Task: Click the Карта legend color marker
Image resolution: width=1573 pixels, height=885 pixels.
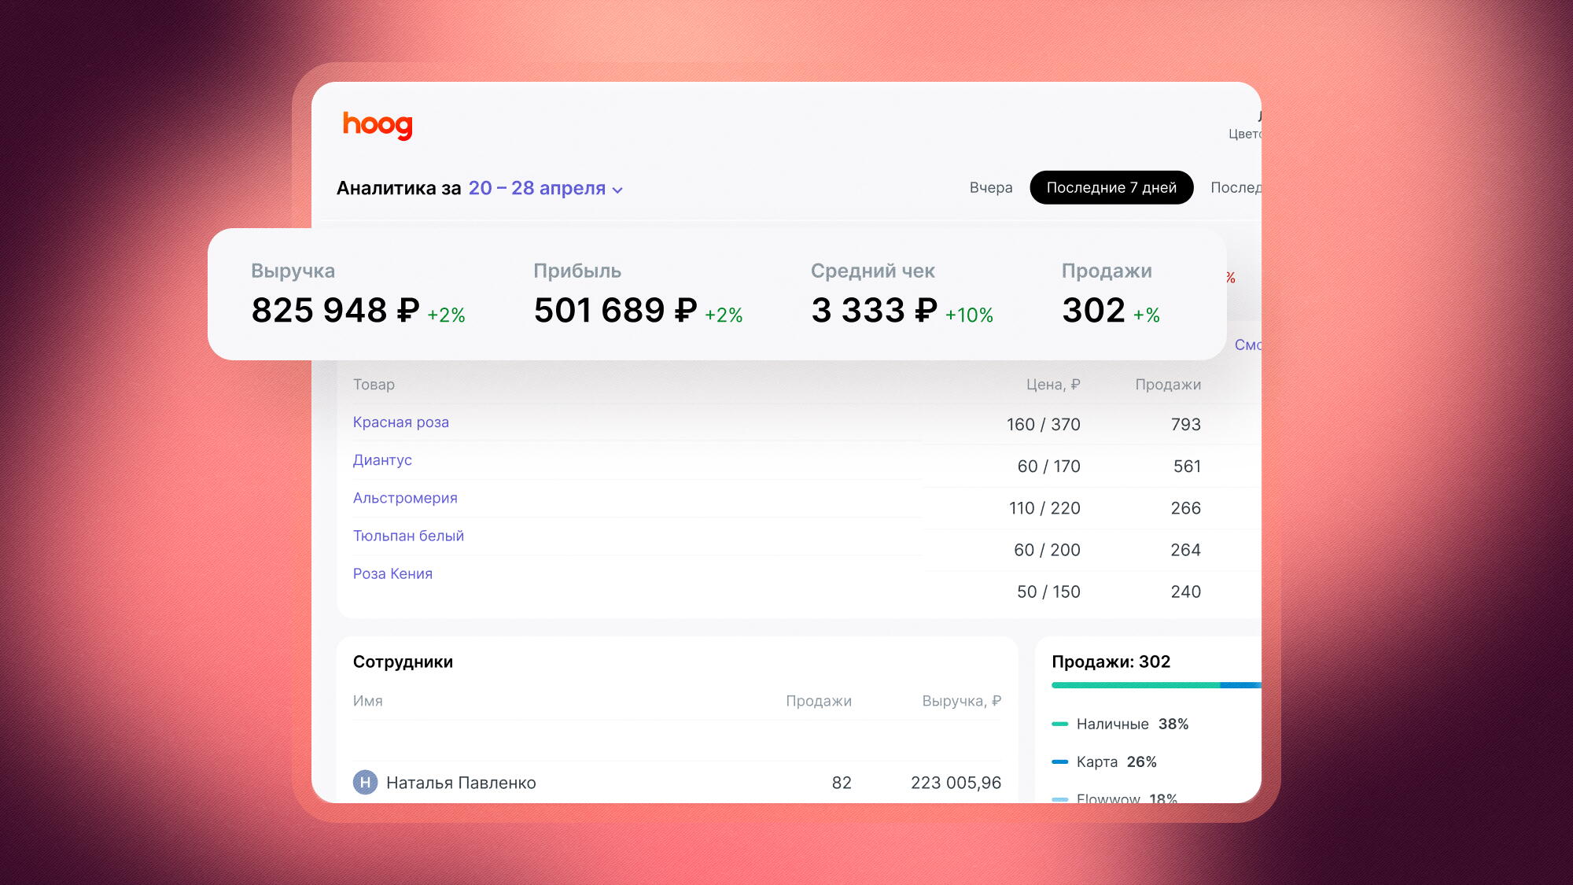Action: 1059,761
